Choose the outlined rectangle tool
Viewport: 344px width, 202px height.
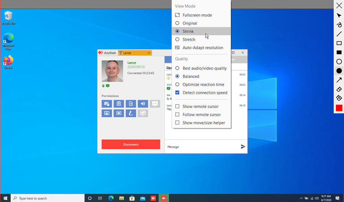(339, 43)
